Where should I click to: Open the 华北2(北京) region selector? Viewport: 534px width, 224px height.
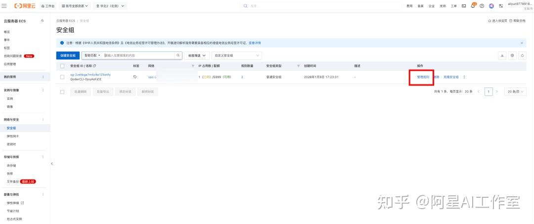coord(110,6)
